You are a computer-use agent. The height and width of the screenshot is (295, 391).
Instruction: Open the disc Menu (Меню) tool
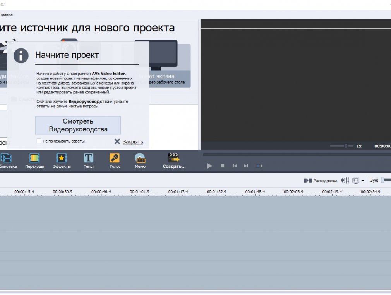(140, 161)
